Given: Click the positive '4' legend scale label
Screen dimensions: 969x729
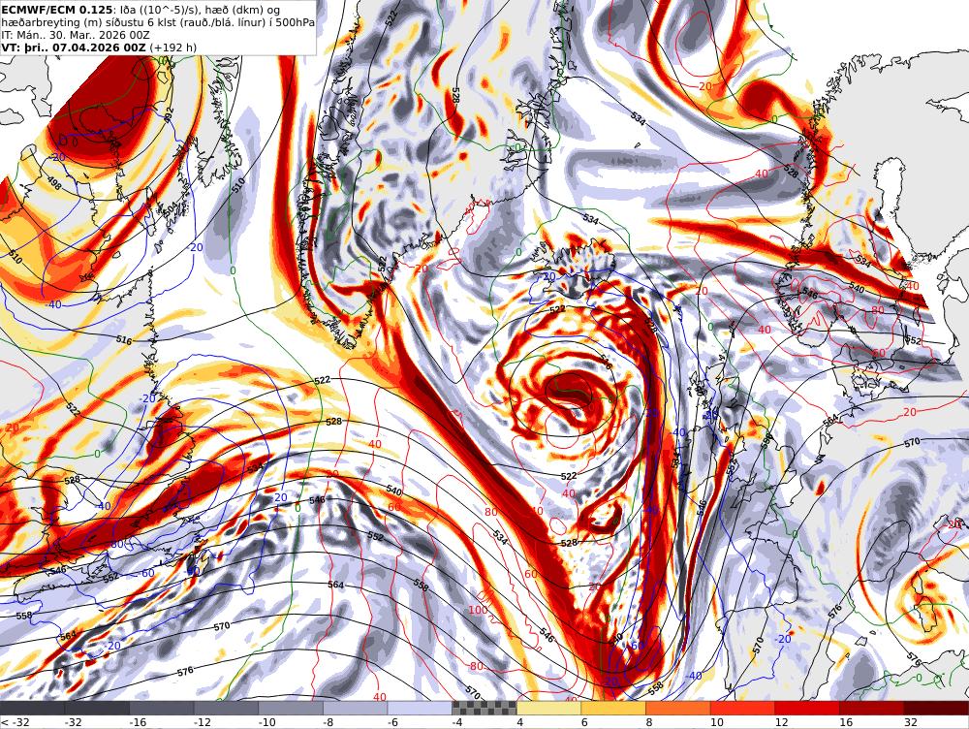Looking at the screenshot, I should (x=519, y=722).
